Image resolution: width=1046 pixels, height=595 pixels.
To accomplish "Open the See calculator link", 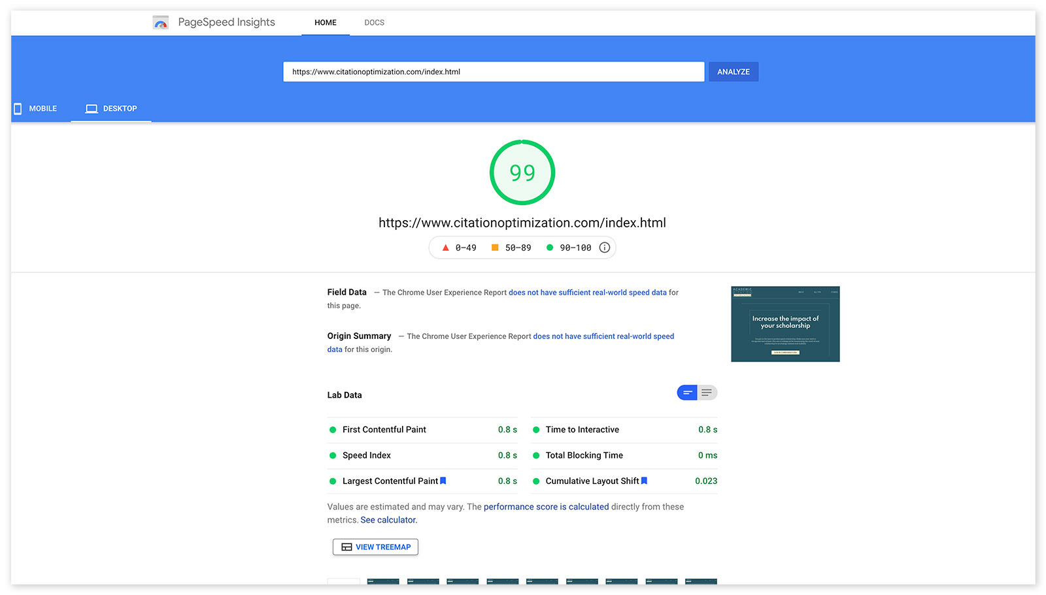I will click(389, 520).
